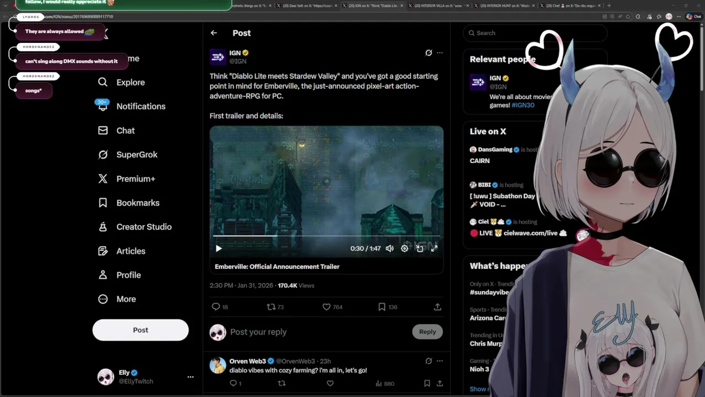Image resolution: width=705 pixels, height=397 pixels.
Task: Click the grey Reply button
Action: [427, 332]
